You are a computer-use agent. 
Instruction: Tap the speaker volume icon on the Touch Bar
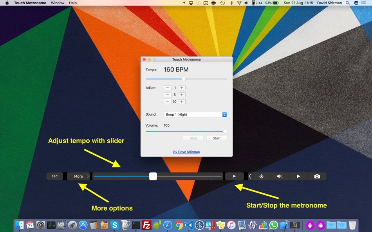pos(280,177)
